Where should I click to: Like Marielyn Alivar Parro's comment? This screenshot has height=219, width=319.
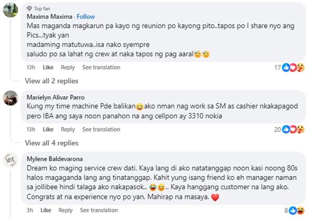[x=48, y=130]
